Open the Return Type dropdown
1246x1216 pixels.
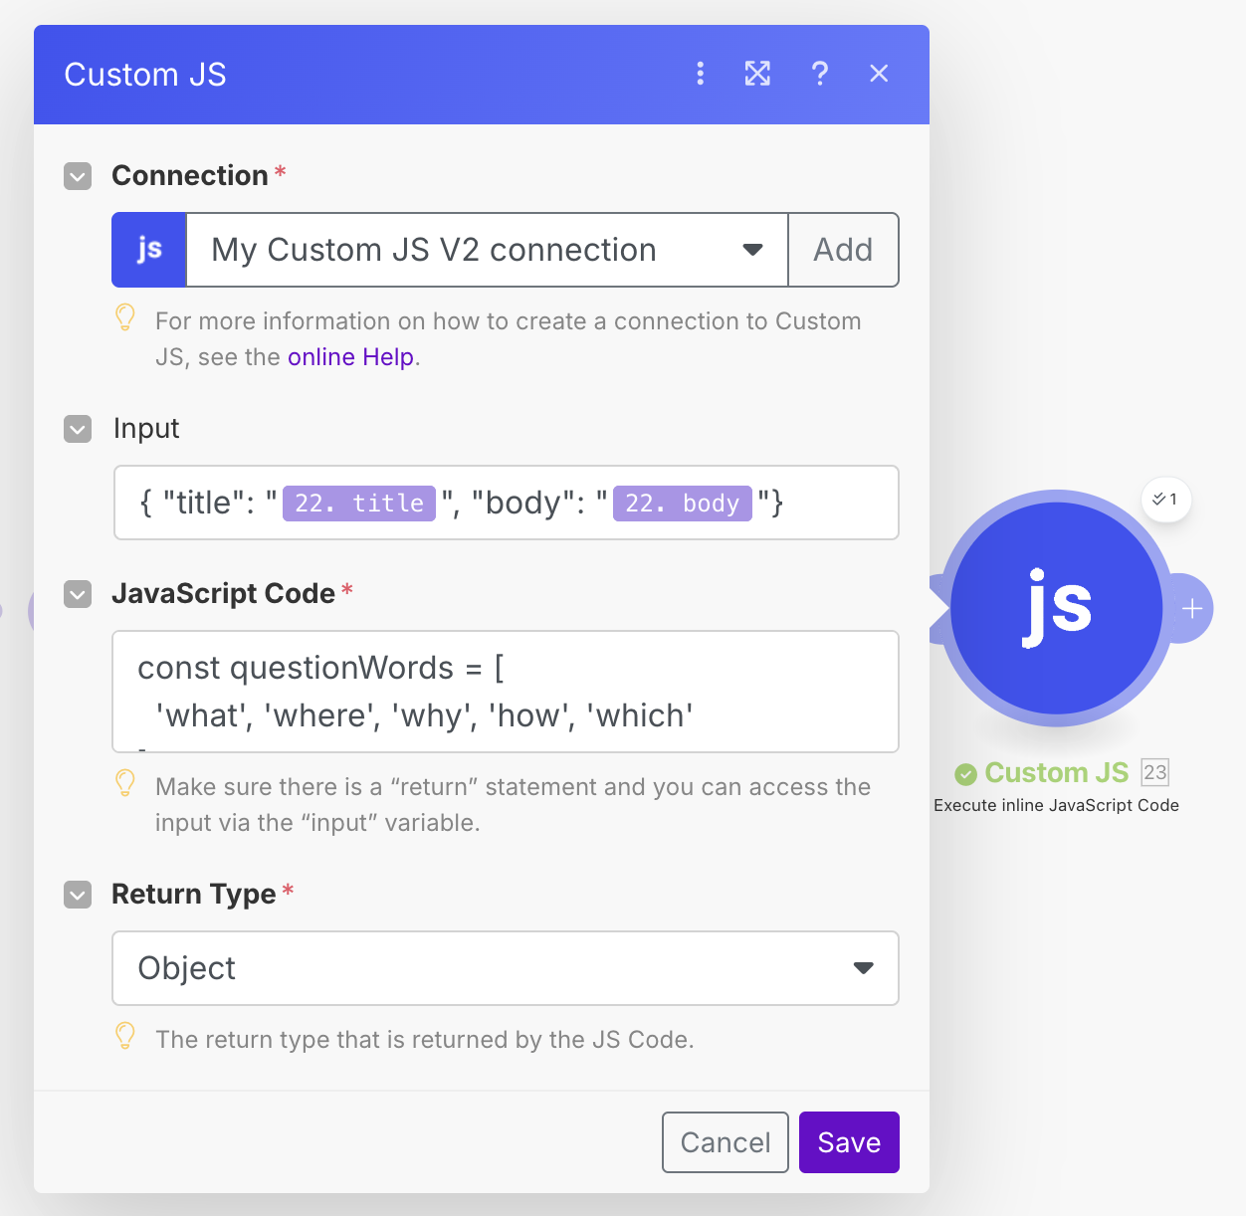point(863,967)
